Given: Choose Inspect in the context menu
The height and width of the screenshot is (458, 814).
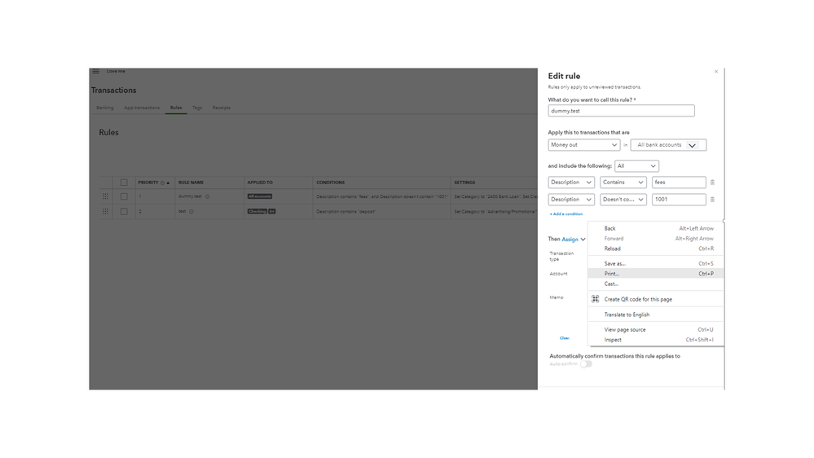Looking at the screenshot, I should coord(656,340).
